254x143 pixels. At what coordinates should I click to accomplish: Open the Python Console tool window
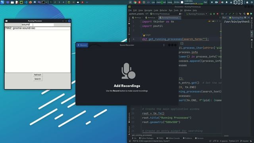[173, 138]
